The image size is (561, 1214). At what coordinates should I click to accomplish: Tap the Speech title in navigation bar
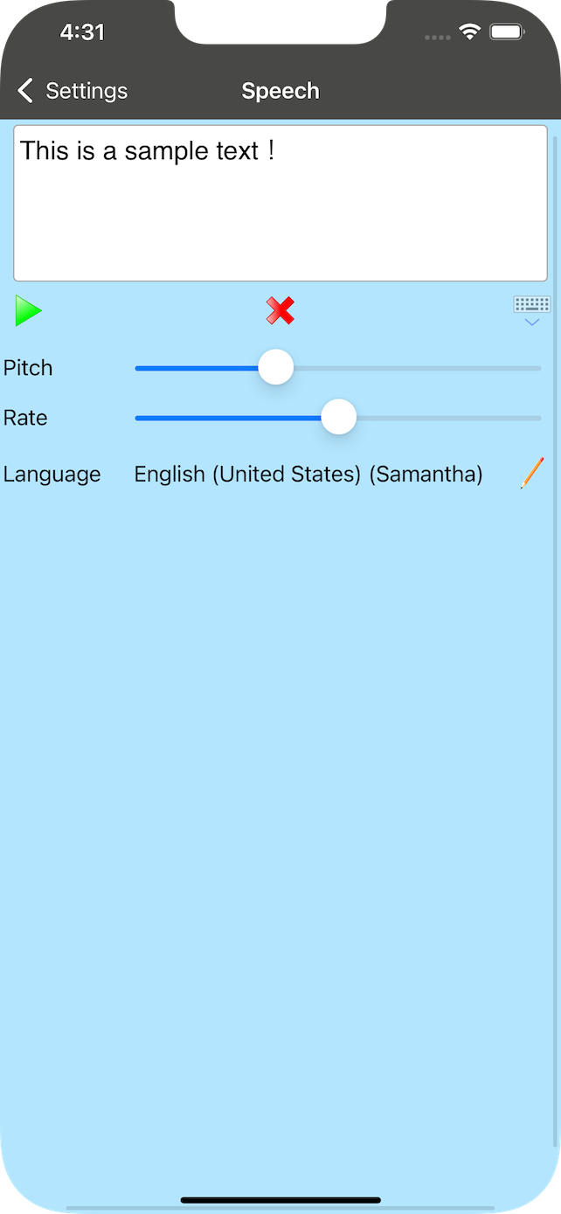(280, 91)
